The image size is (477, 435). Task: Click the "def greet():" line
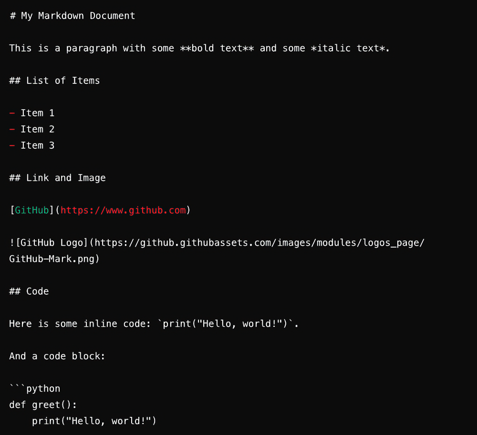click(43, 405)
